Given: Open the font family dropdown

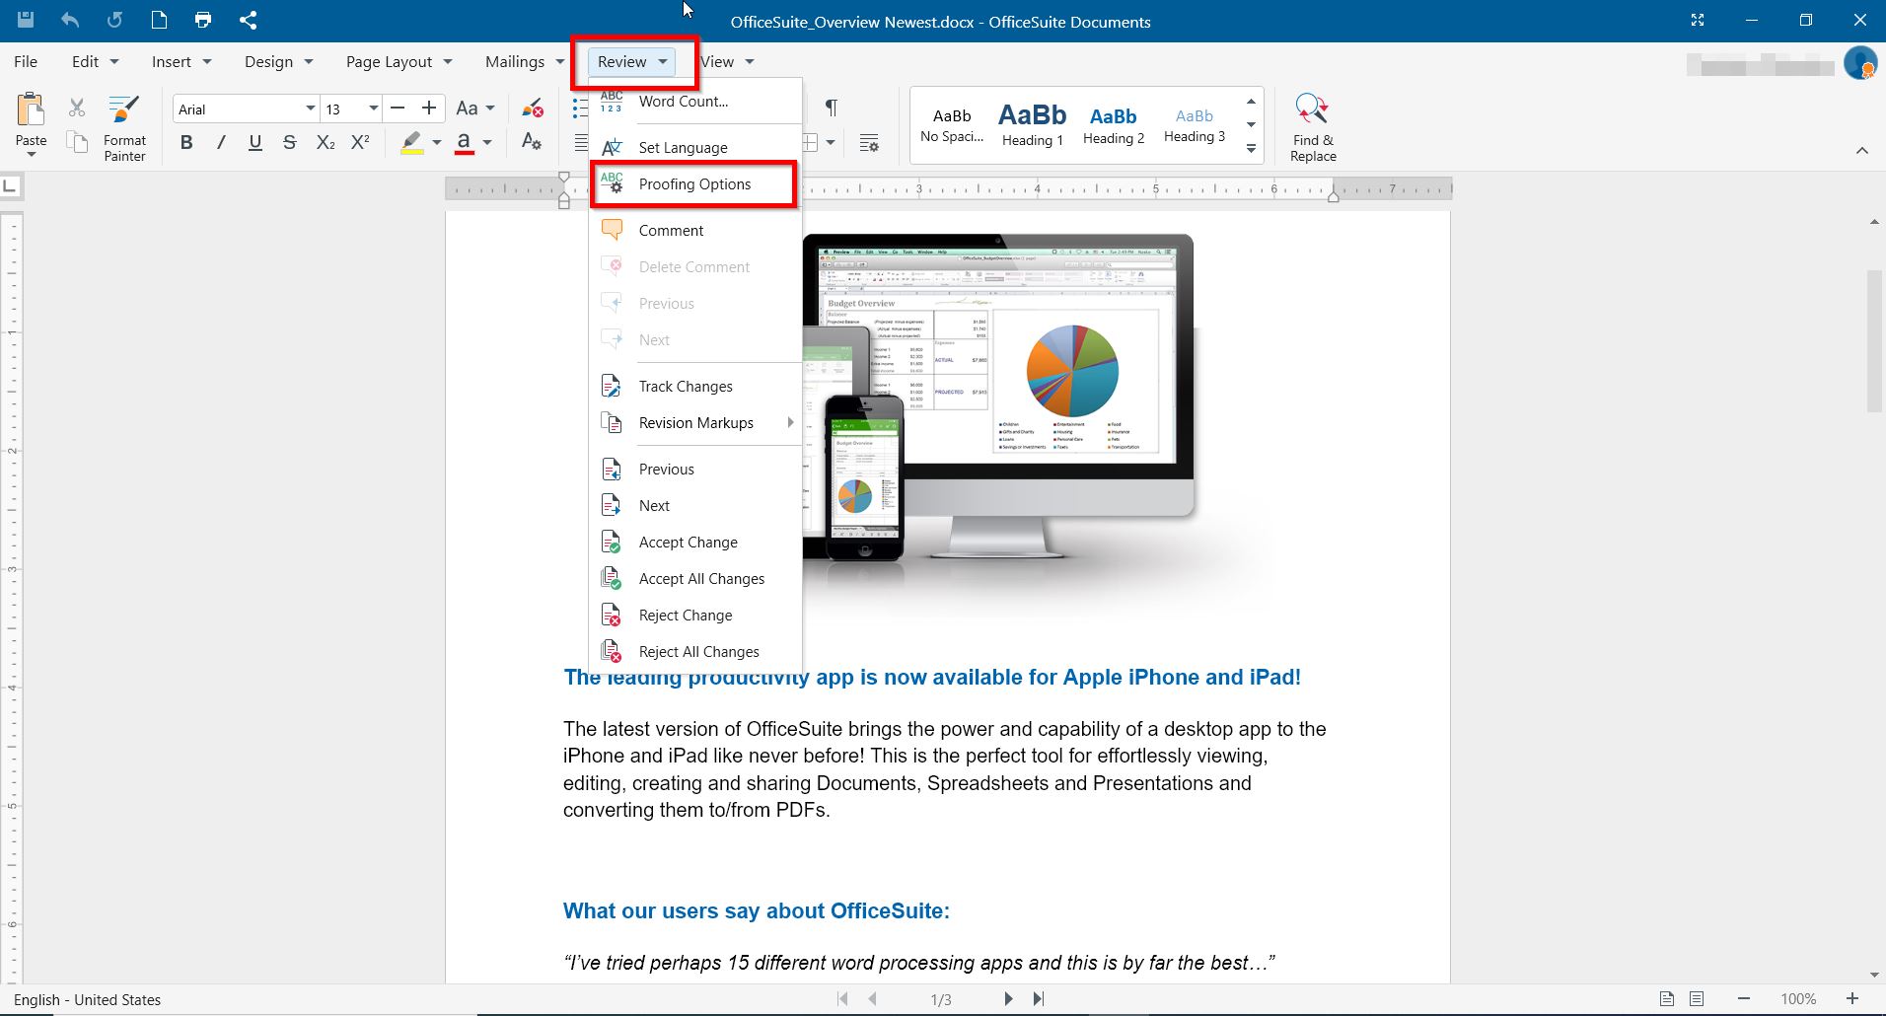Looking at the screenshot, I should point(310,109).
